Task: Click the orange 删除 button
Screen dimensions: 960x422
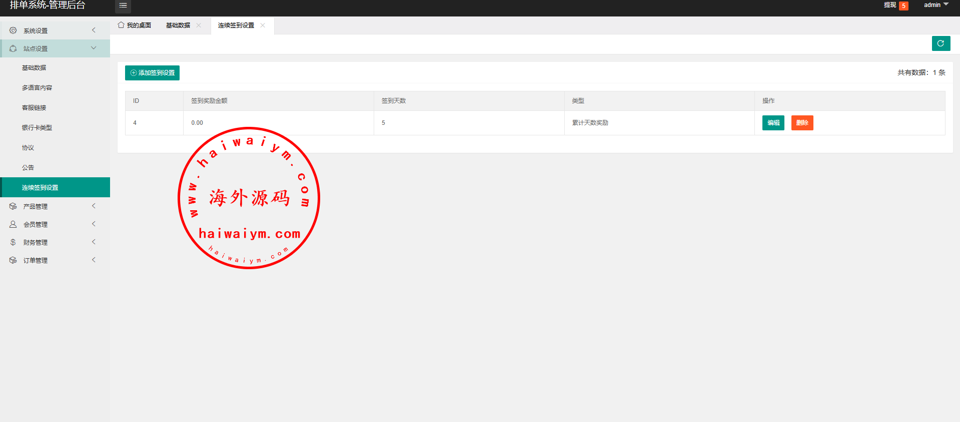Action: [x=802, y=123]
